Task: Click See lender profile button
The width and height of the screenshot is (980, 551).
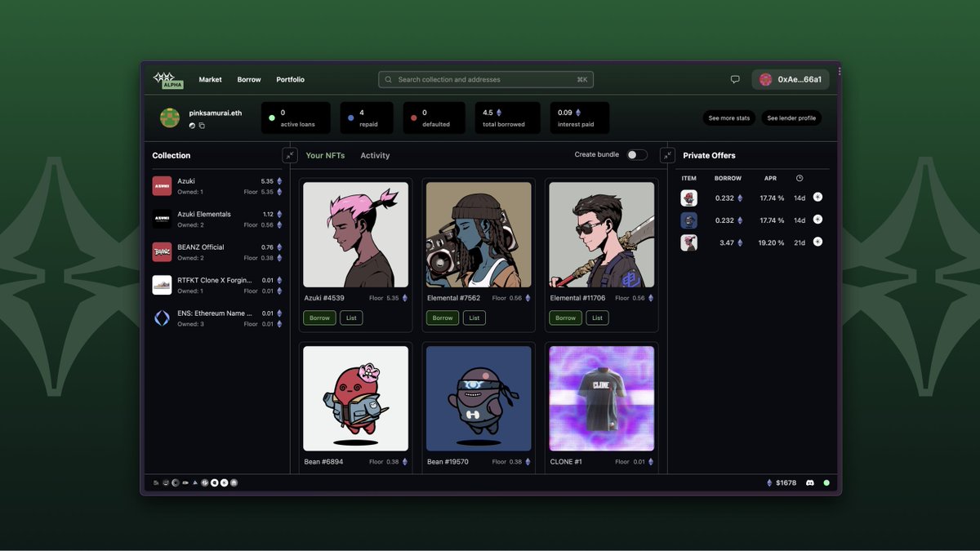Action: [791, 118]
